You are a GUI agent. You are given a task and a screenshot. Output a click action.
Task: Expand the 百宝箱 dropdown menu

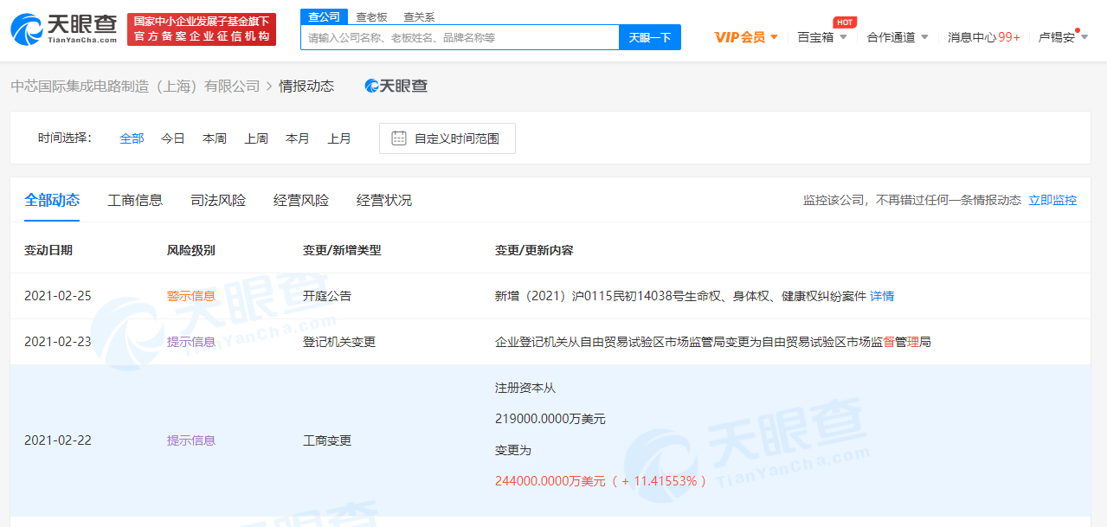click(x=822, y=37)
